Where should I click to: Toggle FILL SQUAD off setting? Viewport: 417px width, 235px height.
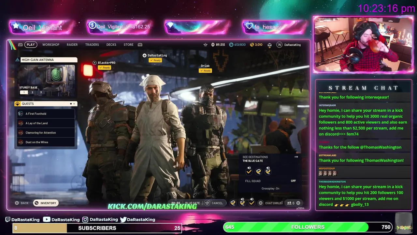tap(270, 181)
